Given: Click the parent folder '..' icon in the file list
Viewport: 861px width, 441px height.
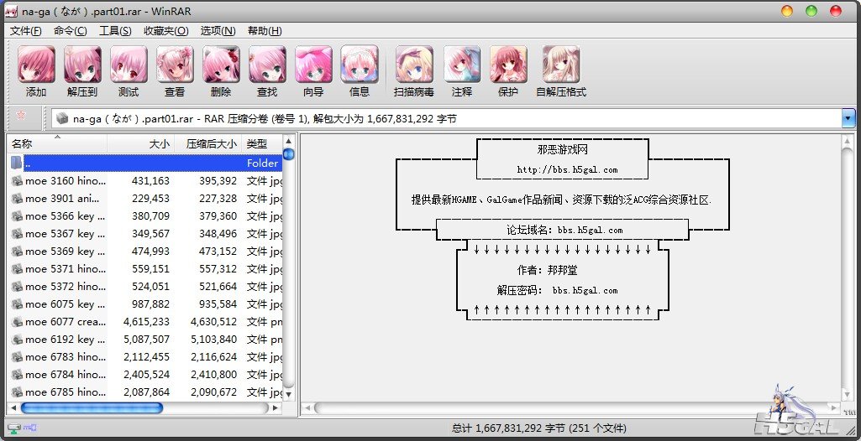Looking at the screenshot, I should tap(17, 163).
